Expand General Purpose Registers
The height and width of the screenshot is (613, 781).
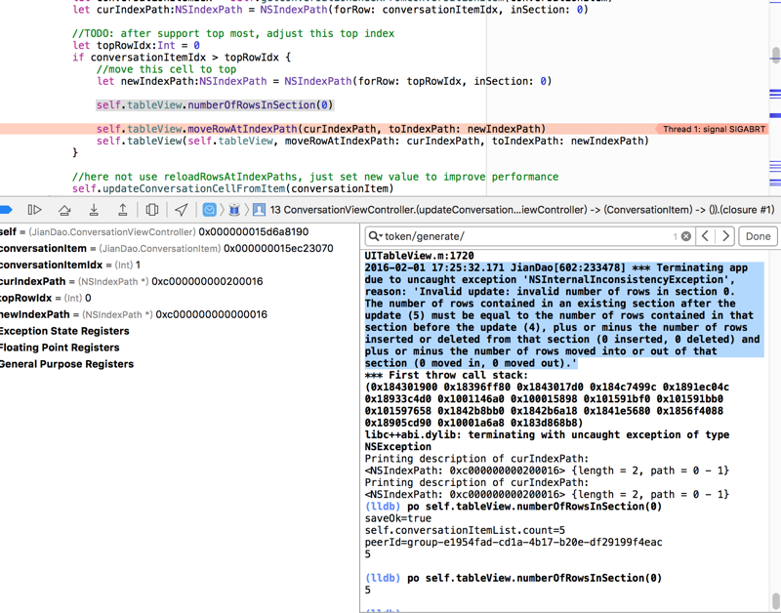(x=66, y=364)
